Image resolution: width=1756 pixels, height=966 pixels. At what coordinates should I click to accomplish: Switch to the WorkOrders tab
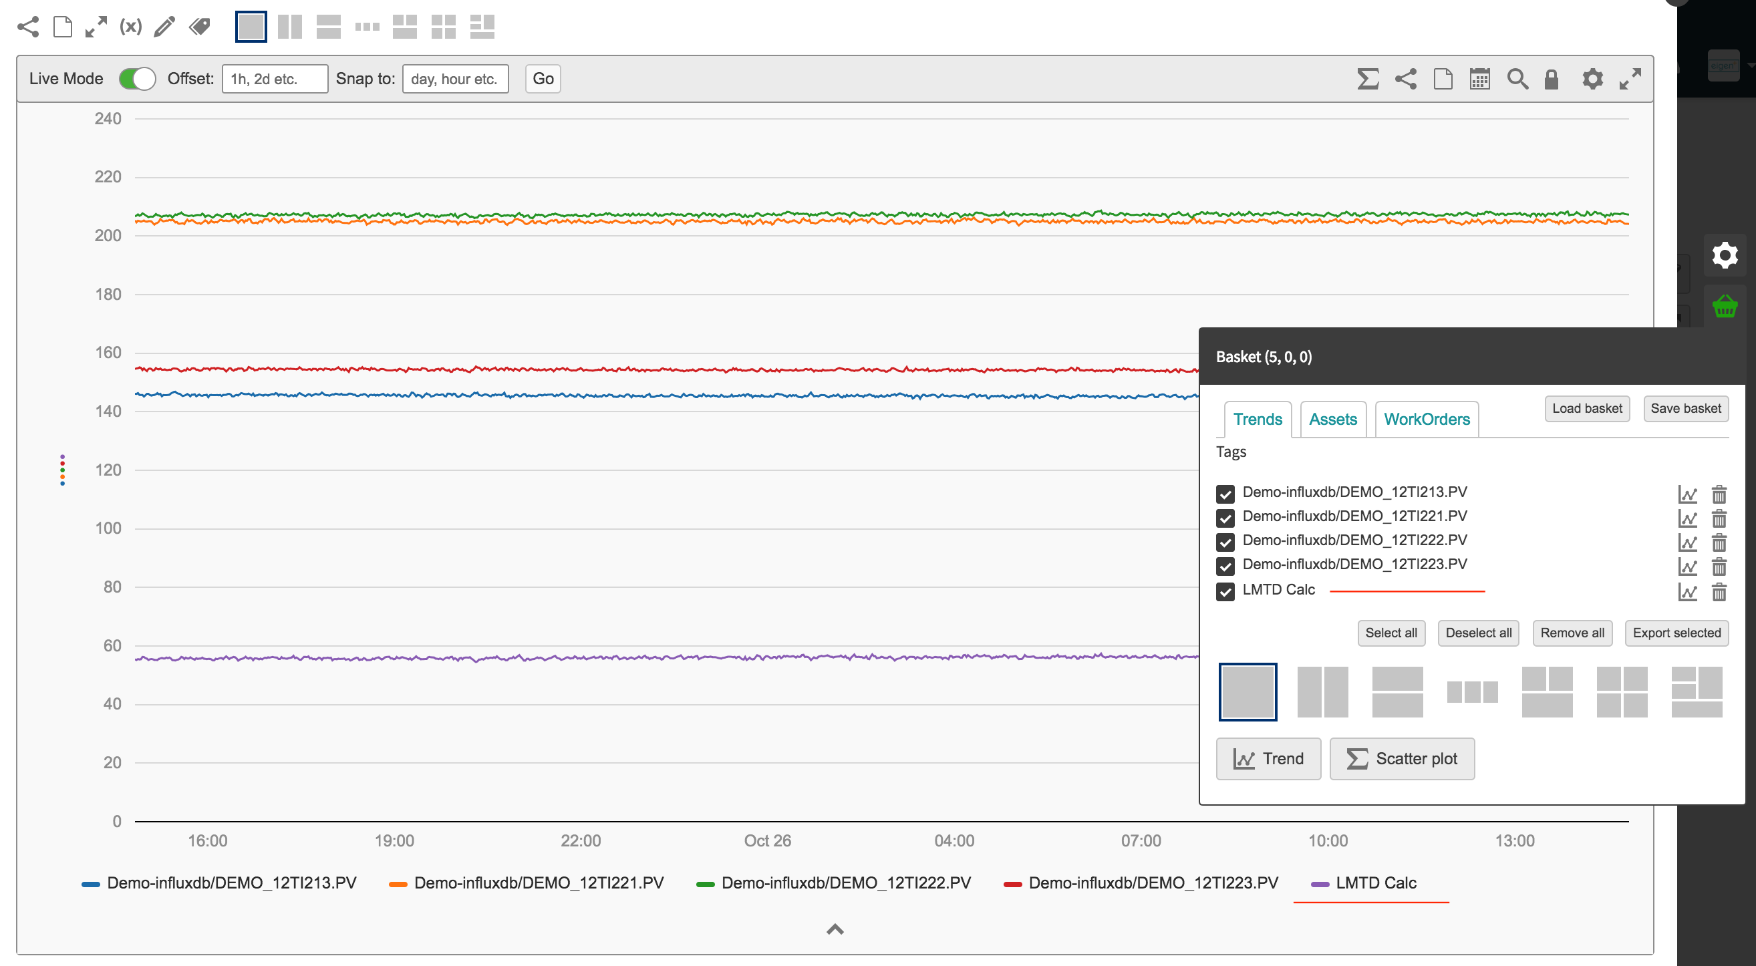1427,420
